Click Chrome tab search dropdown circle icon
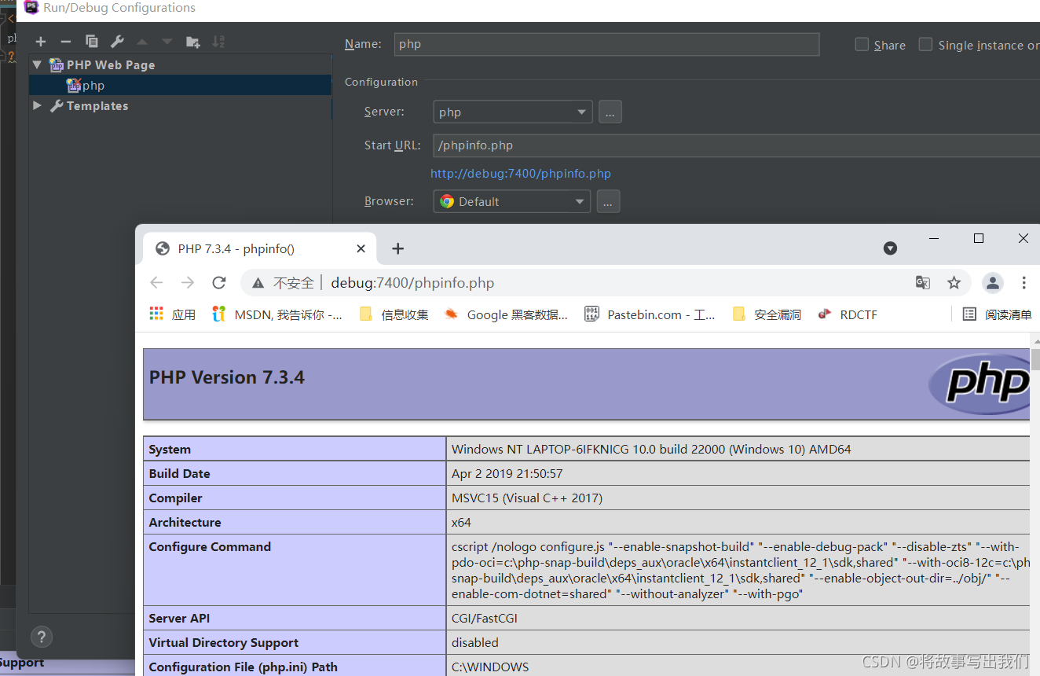This screenshot has height=676, width=1040. tap(890, 248)
